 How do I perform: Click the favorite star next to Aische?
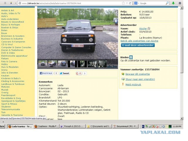(149, 28)
